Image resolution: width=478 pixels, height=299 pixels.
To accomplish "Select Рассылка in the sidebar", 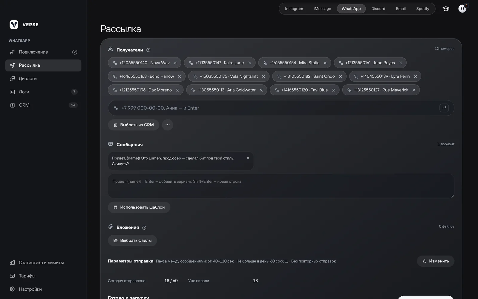I will 43,65.
